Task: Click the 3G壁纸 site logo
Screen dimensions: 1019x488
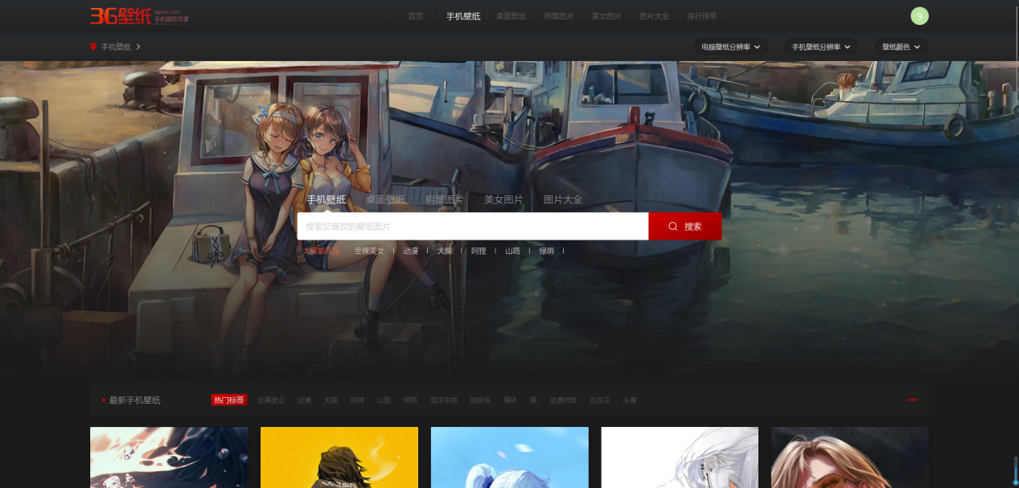Action: point(139,15)
